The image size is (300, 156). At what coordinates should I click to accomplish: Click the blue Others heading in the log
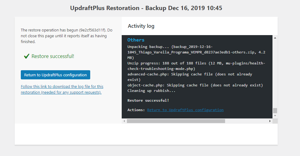point(136,40)
